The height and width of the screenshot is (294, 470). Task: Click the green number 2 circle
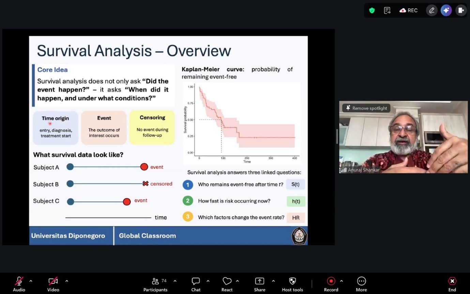(188, 201)
